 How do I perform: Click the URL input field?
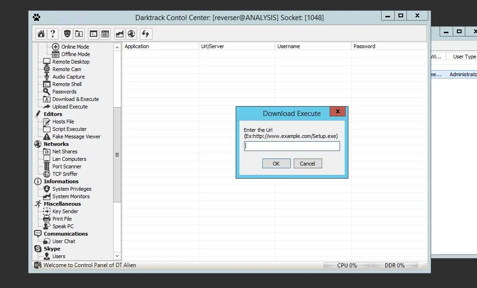click(x=292, y=146)
